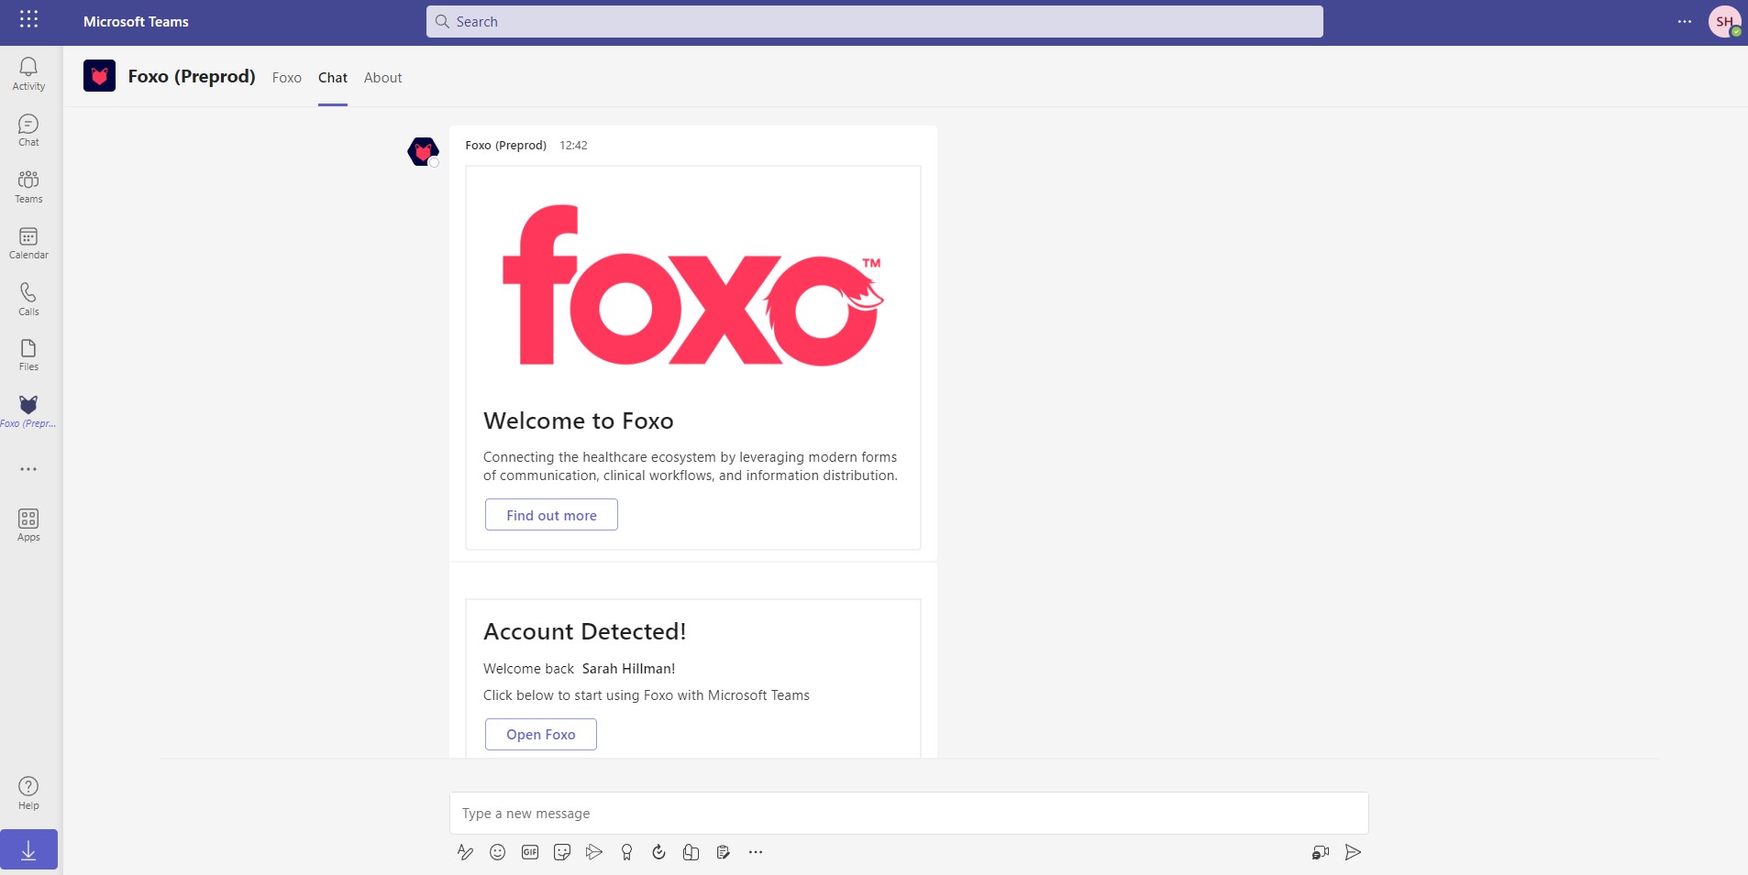The width and height of the screenshot is (1748, 875).
Task: Open the Files section
Action: [28, 355]
